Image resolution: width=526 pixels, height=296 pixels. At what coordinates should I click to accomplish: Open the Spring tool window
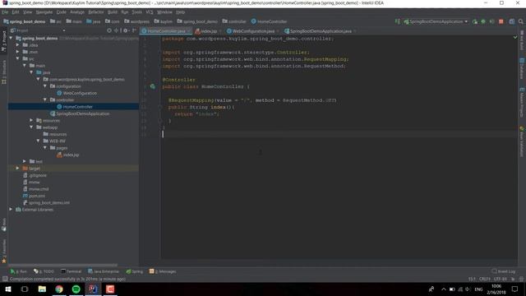click(134, 271)
